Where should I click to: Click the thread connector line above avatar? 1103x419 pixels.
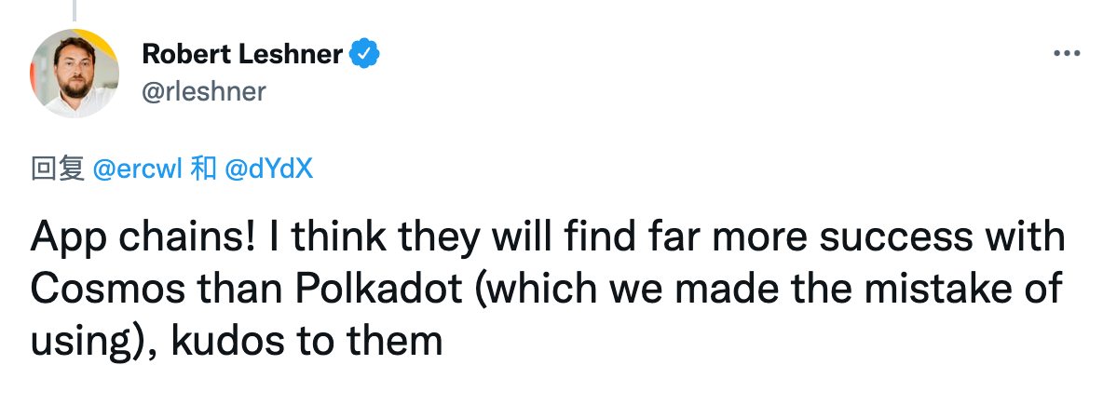[x=74, y=10]
